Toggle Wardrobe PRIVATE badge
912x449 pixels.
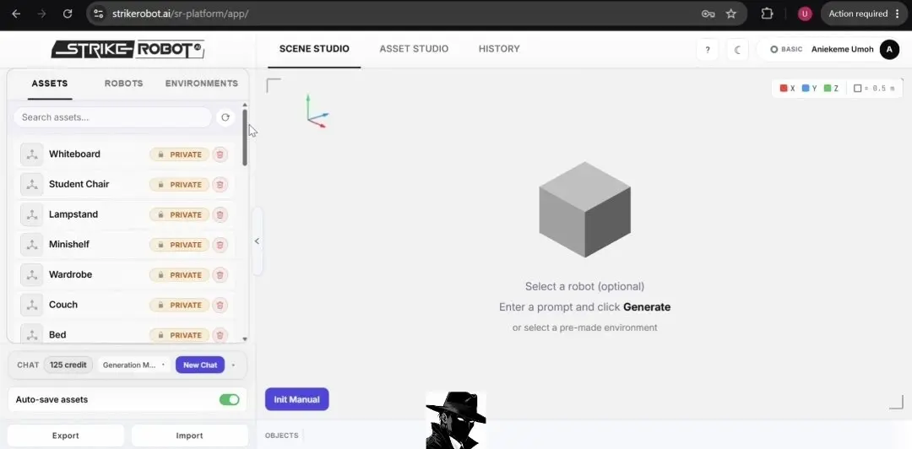pyautogui.click(x=179, y=275)
